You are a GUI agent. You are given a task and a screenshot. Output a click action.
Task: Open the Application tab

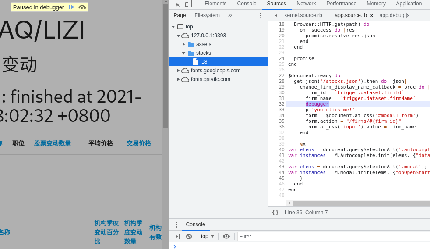pos(409,4)
